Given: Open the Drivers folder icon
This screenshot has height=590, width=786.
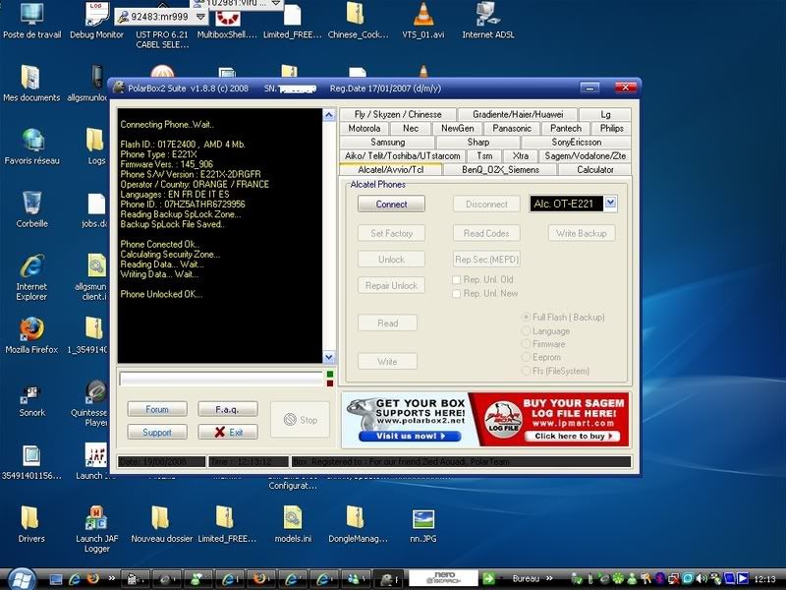Looking at the screenshot, I should click(31, 525).
